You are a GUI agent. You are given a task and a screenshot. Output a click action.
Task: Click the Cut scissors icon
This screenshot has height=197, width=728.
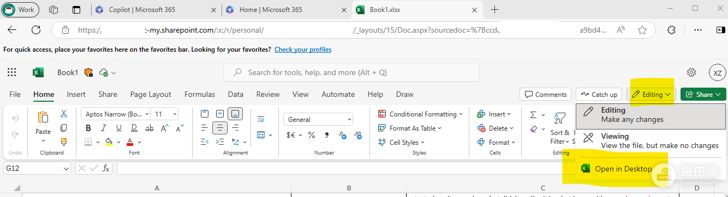click(x=64, y=114)
